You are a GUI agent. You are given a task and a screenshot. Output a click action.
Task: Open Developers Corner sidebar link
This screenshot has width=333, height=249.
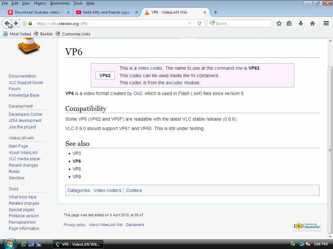click(x=26, y=114)
